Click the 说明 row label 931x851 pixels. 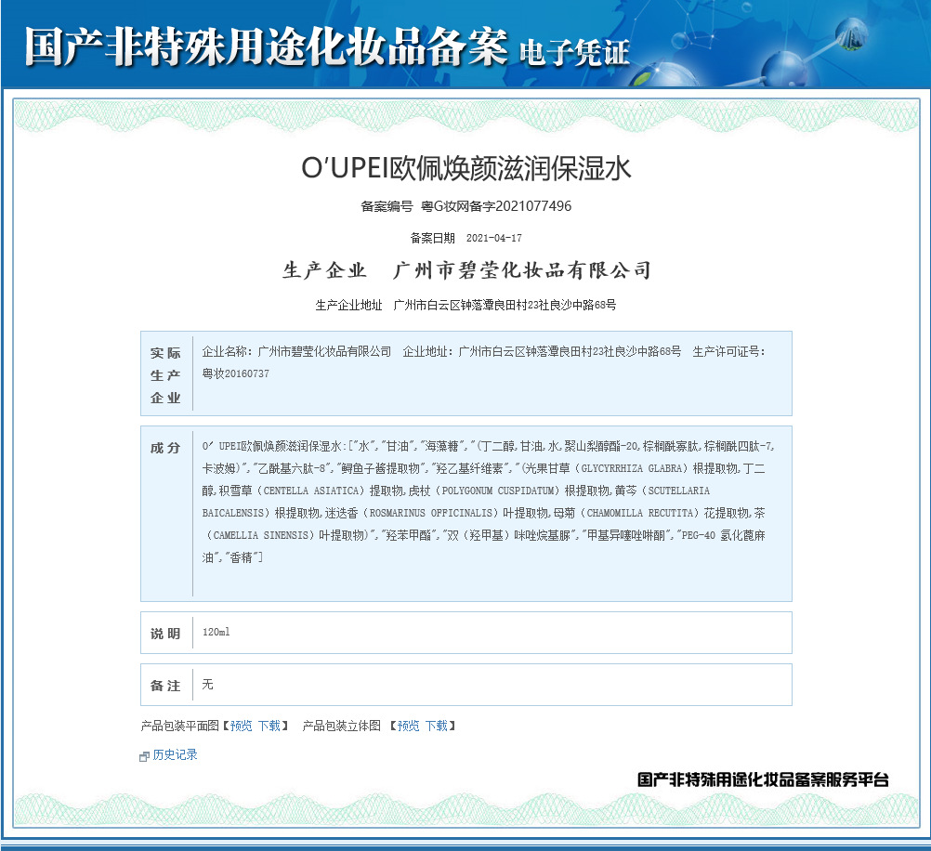165,634
